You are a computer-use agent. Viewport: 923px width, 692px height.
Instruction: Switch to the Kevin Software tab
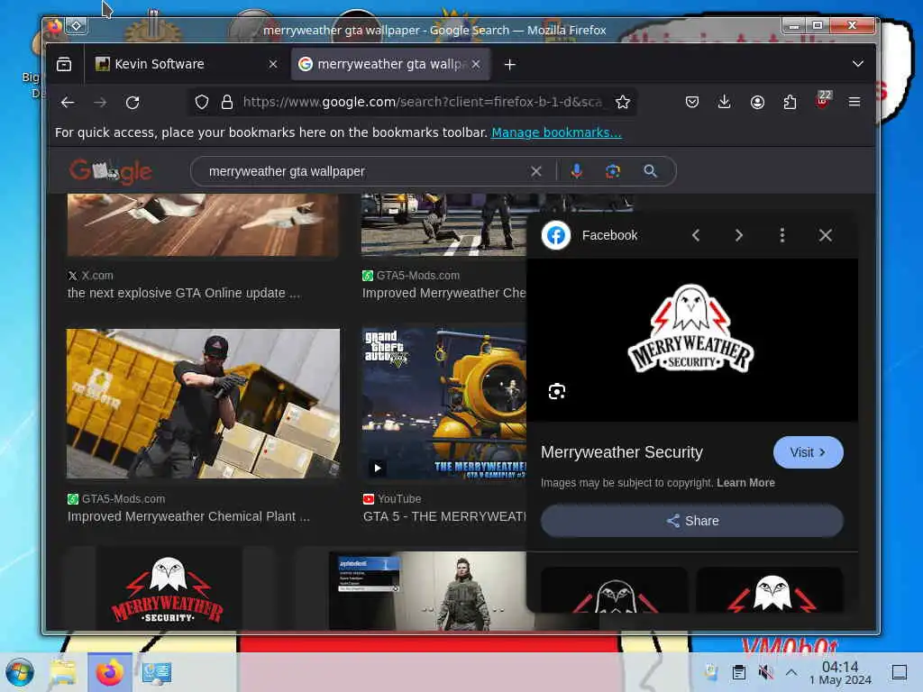click(x=187, y=64)
